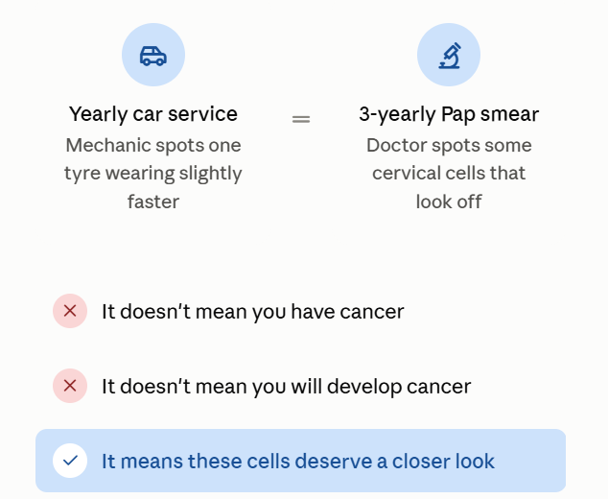The image size is (608, 499).
Task: Click the word 'faster' in car description
Action: (153, 202)
